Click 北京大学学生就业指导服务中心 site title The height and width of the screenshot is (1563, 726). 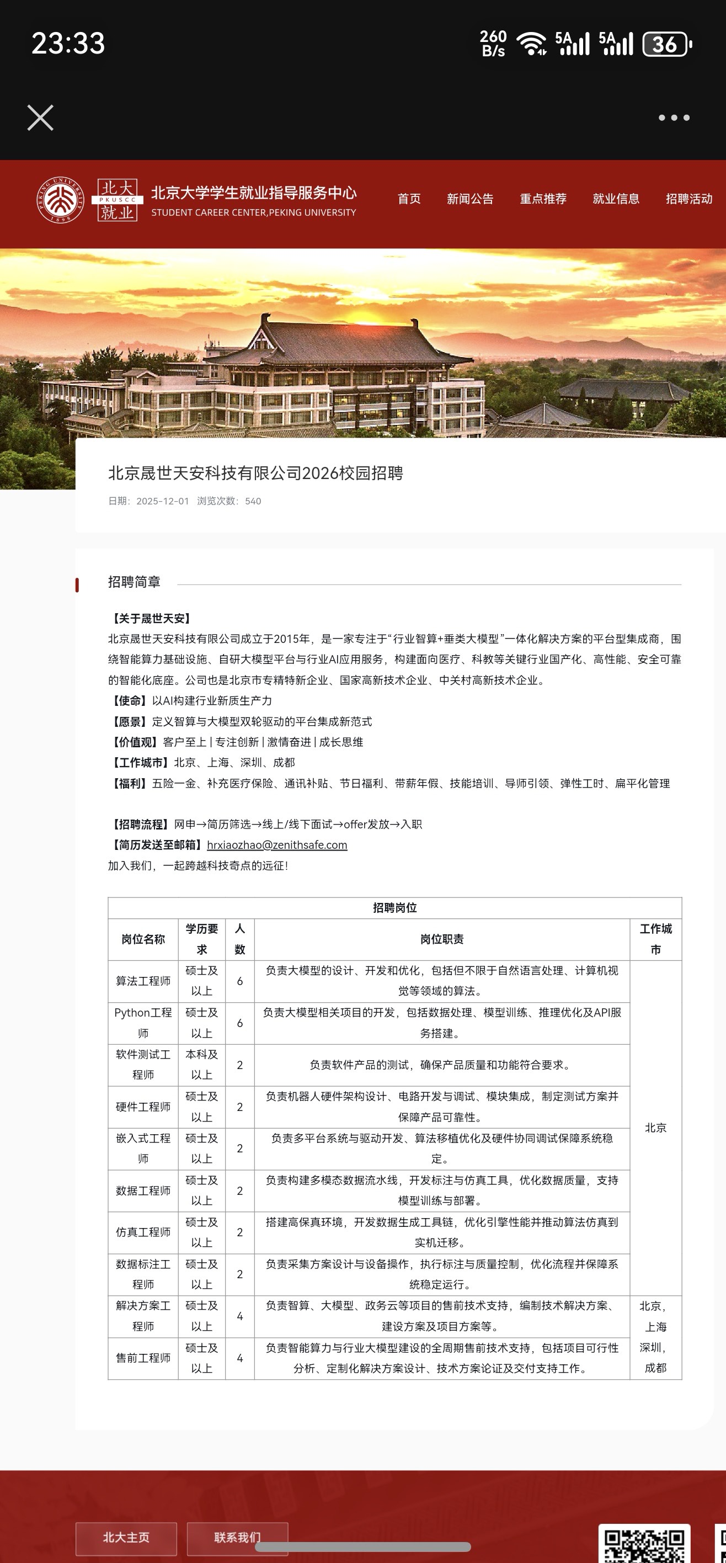(254, 193)
